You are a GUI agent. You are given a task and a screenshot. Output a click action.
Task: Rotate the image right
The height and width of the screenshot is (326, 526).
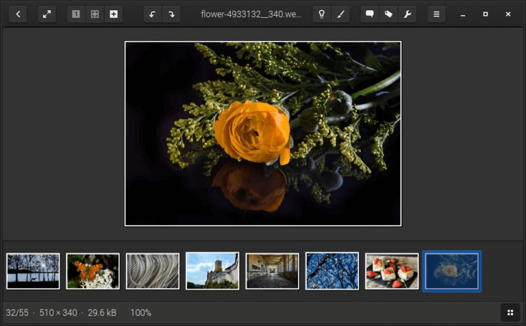tap(171, 14)
